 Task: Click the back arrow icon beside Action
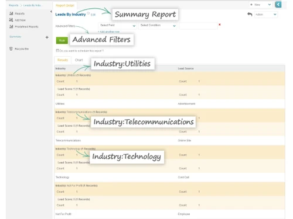coord(250,14)
